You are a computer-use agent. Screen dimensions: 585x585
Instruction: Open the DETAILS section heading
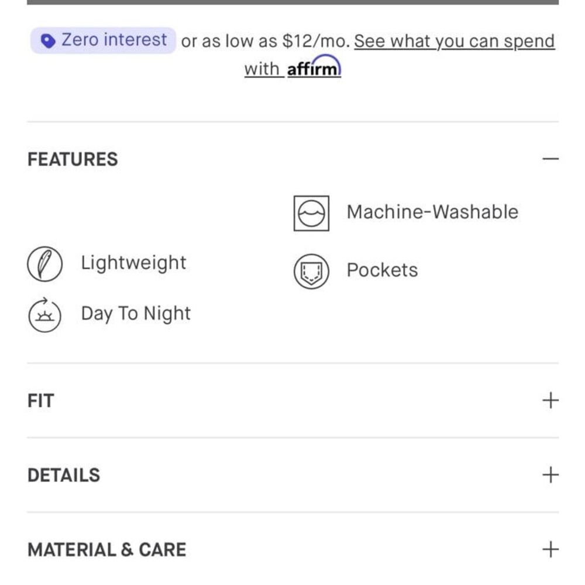tap(64, 475)
